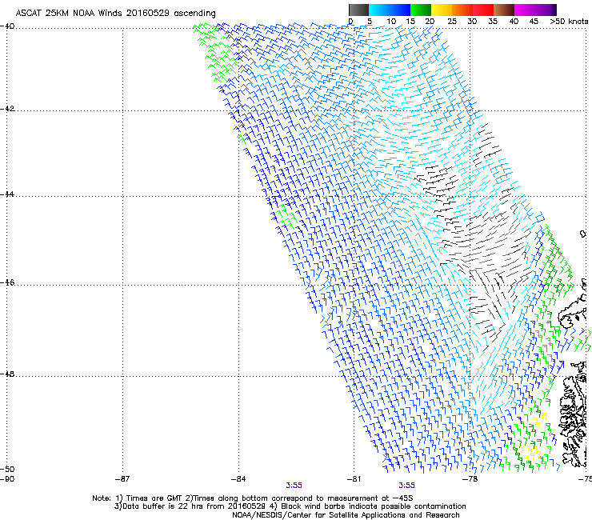This screenshot has width=592, height=520.
Task: Click the legend number '45'
Action: 534,21
